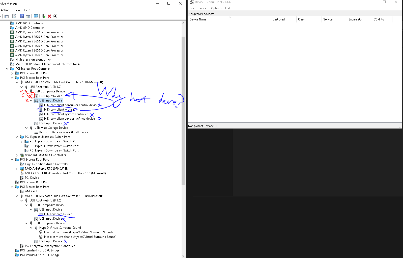Screen dimensions: 403x258
Task: Click the blue Help question mark icon
Action: 22,16
